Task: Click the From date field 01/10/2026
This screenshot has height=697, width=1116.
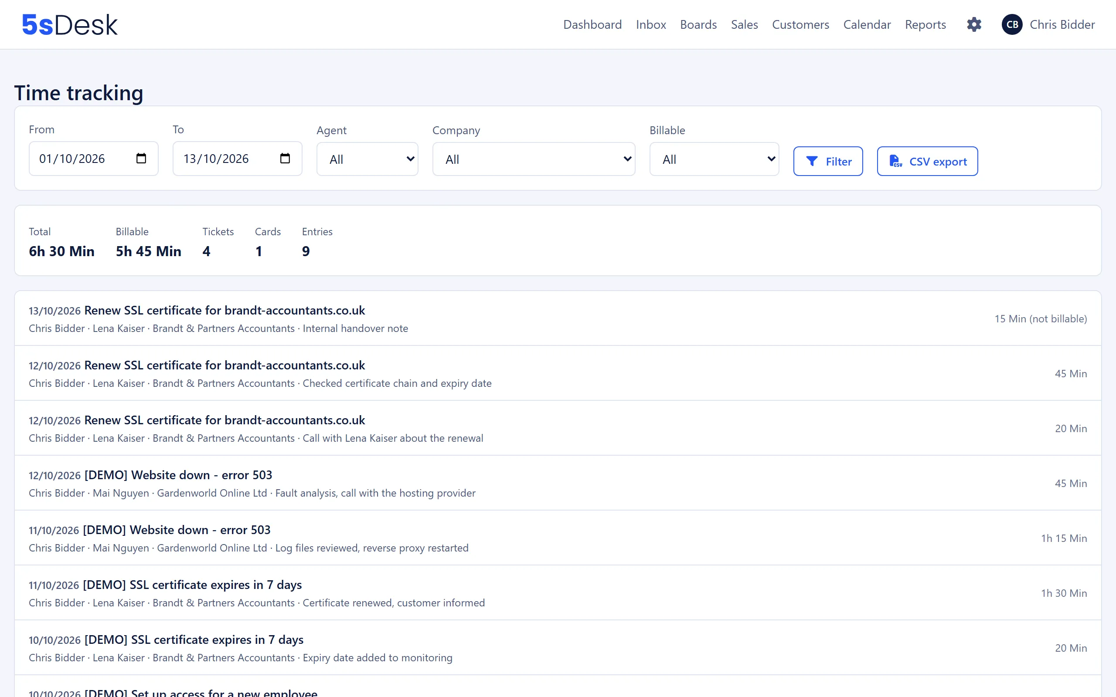Action: 93,159
